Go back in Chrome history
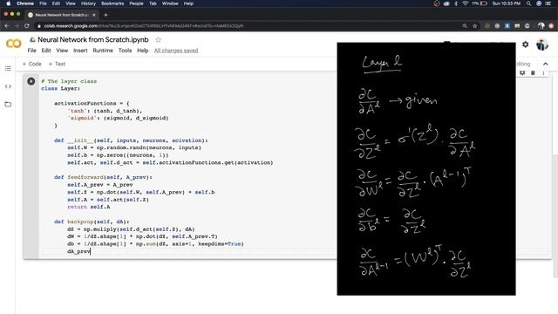Viewport: 558px width, 314px height. 7,26
